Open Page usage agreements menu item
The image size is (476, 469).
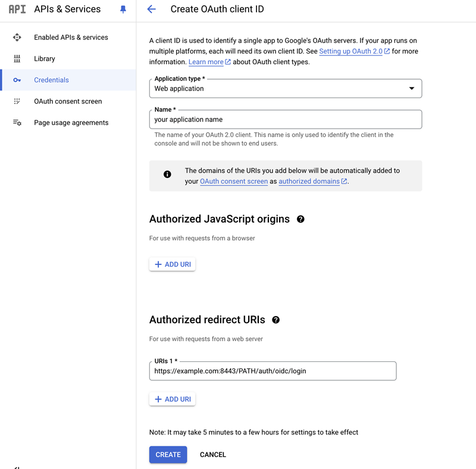pos(71,123)
